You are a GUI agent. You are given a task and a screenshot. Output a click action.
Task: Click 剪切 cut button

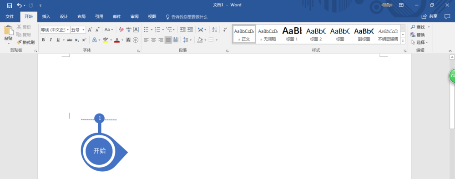pos(24,27)
